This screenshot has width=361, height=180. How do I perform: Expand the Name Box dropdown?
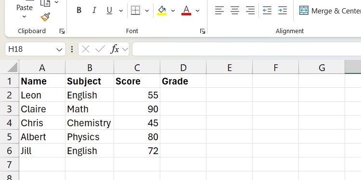[59, 49]
